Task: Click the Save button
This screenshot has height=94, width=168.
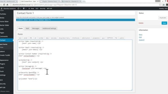Action: [164, 23]
